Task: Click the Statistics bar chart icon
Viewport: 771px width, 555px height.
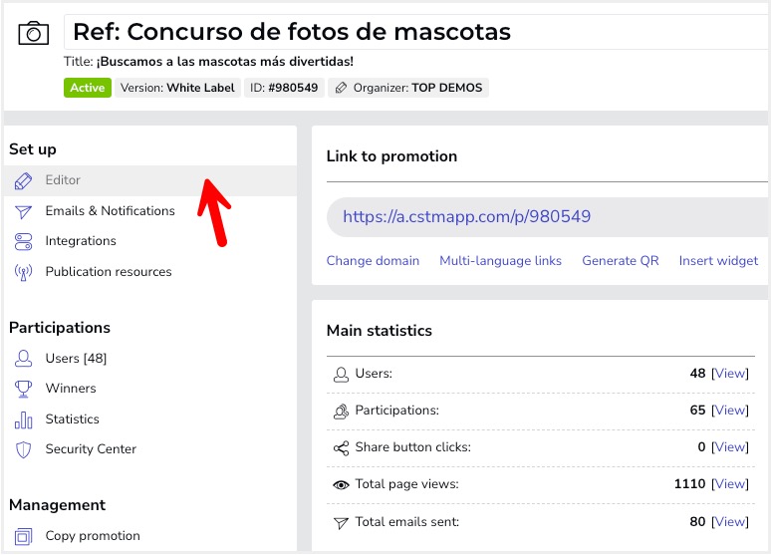Action: click(x=24, y=419)
